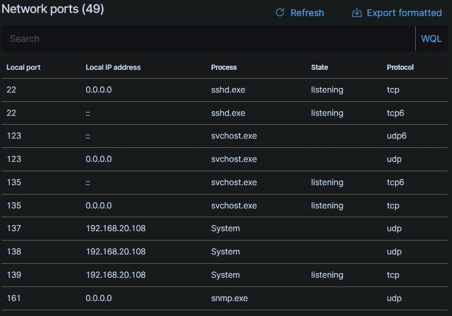452x316 pixels.
Task: Sort table by Protocol column header
Action: 400,67
